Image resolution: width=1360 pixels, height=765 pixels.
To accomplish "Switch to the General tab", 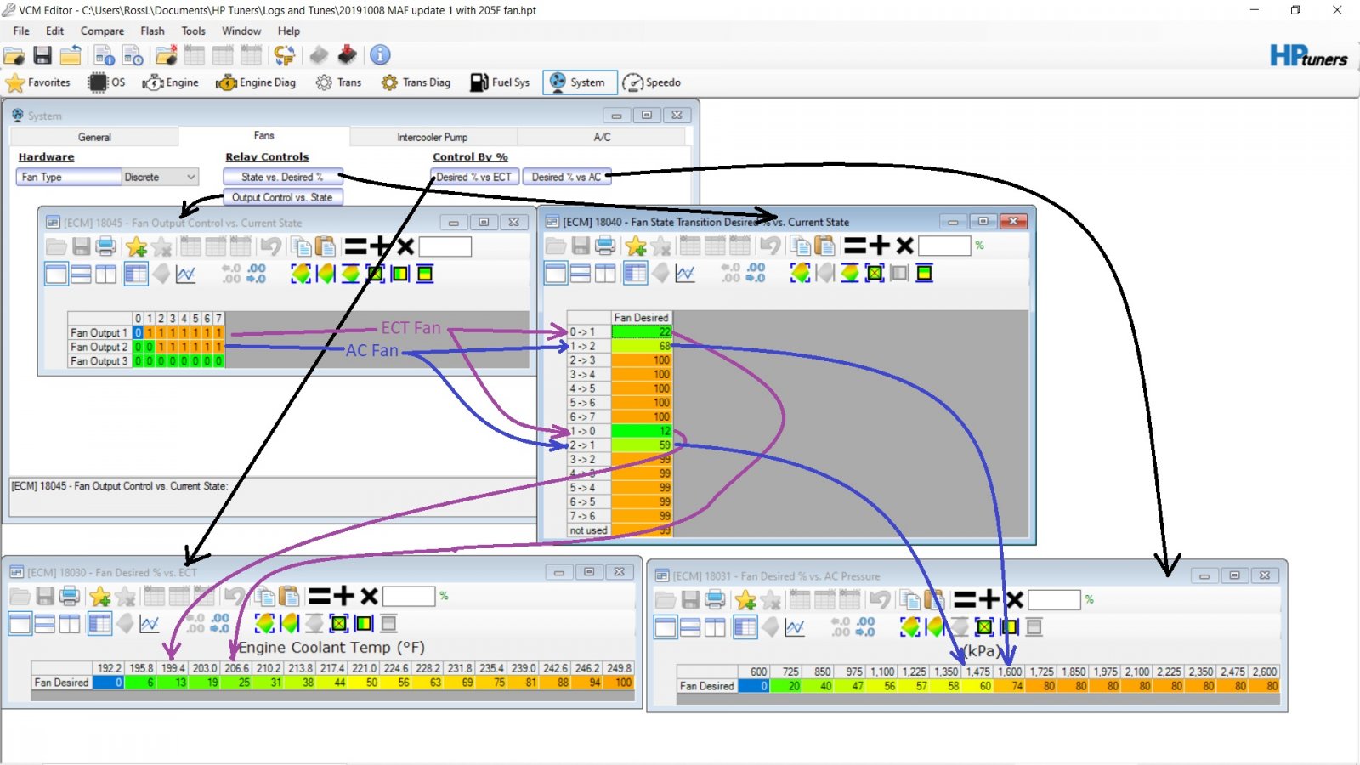I will click(x=94, y=137).
